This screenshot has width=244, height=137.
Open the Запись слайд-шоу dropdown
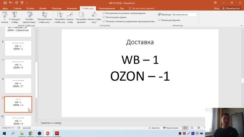click(94, 18)
